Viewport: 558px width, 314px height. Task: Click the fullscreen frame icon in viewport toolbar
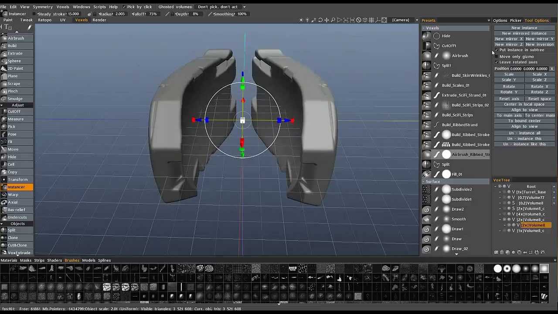coord(384,20)
